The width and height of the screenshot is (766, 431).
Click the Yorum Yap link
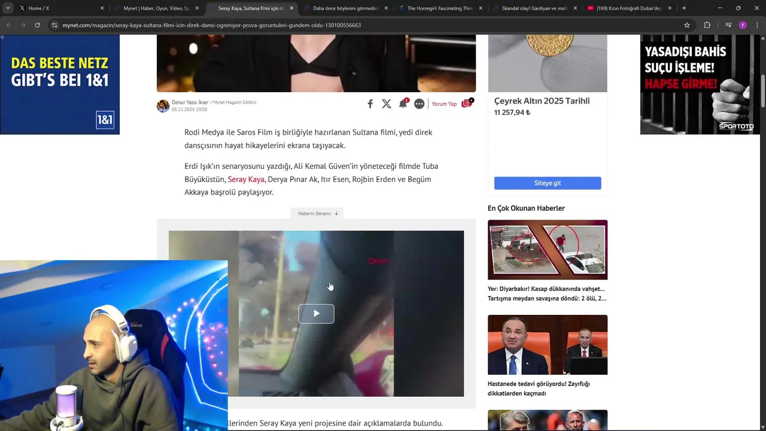point(444,104)
